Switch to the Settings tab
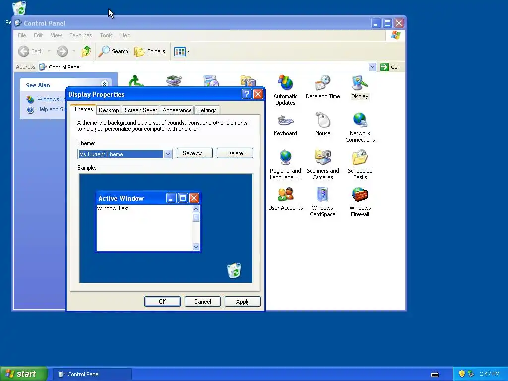Viewport: 508px width, 381px height. point(207,110)
